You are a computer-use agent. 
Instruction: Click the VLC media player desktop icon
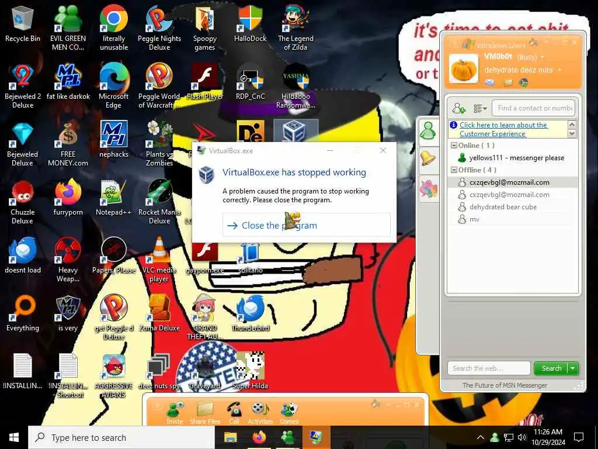tap(159, 260)
